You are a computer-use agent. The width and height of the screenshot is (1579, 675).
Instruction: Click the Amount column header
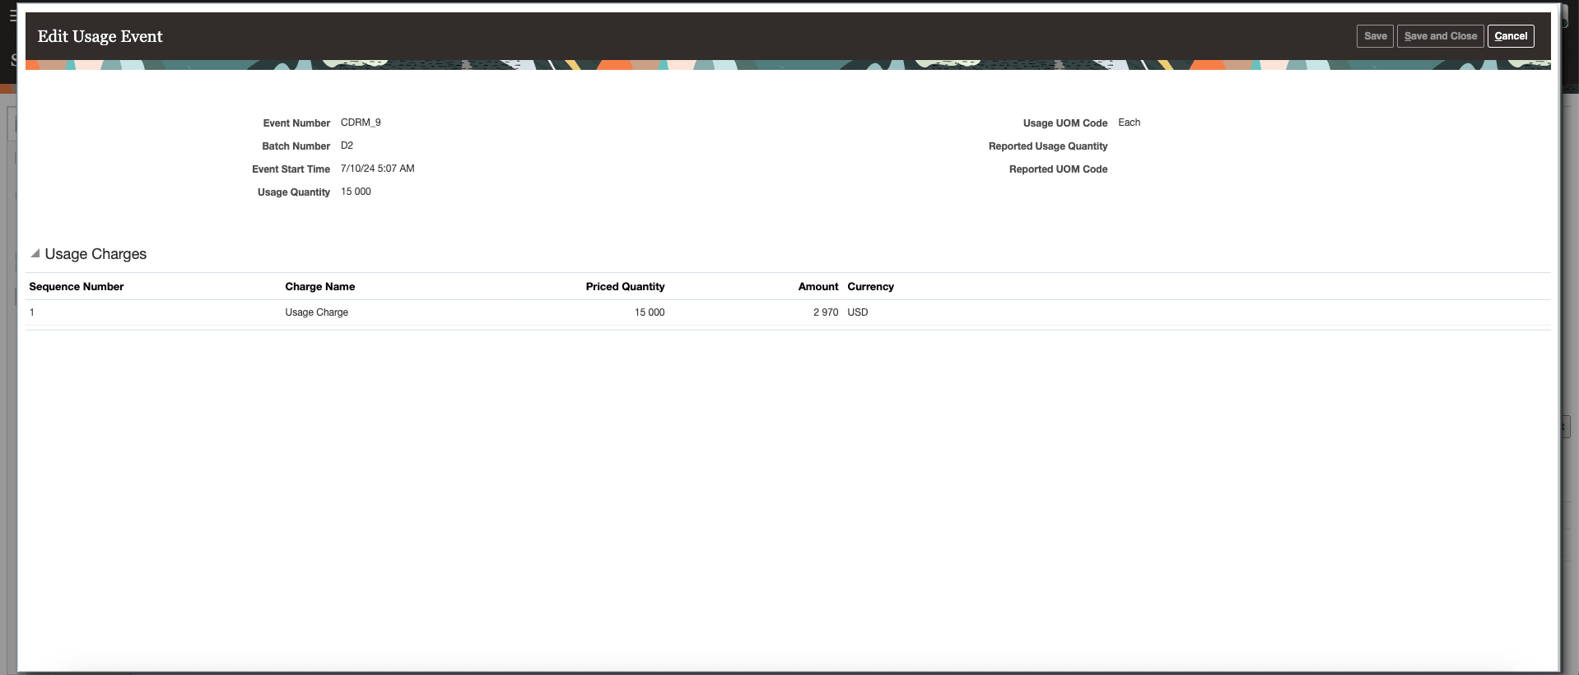coord(818,287)
